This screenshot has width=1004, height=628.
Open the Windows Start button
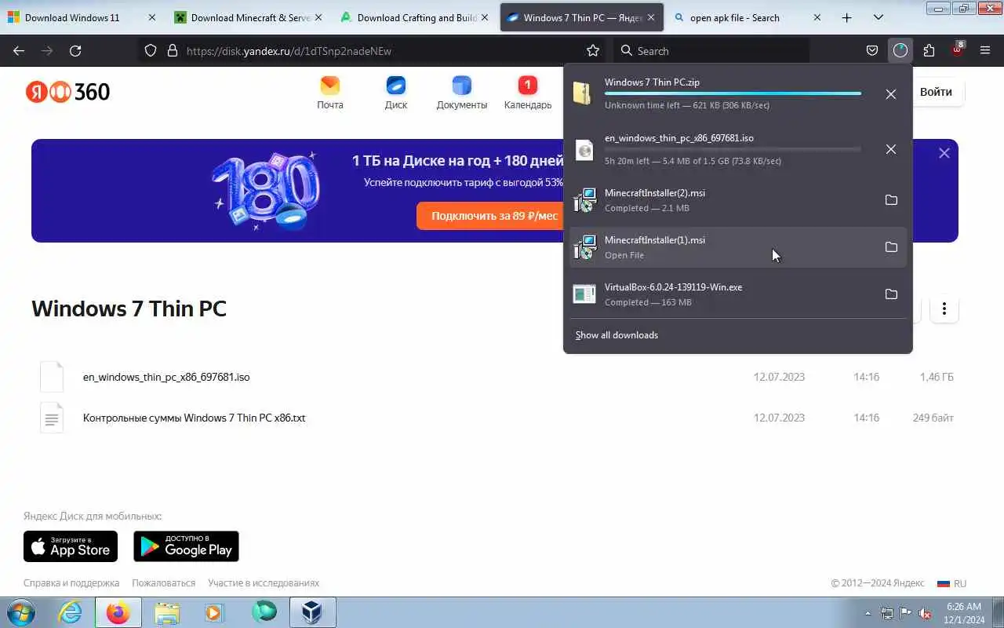click(x=20, y=612)
